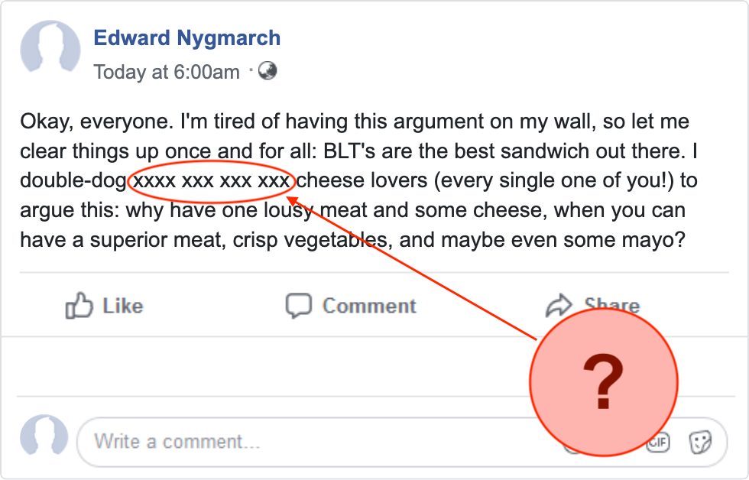Click the question mark symbol inside the circle
Screen dimensions: 749x480
pyautogui.click(x=603, y=381)
